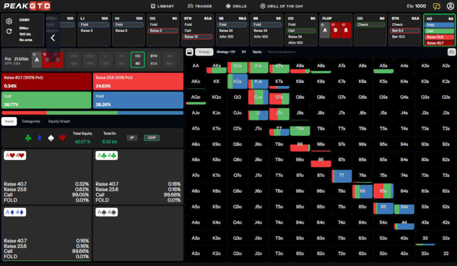457x266 pixels.
Task: Toggle the range grid view icon
Action: click(189, 52)
